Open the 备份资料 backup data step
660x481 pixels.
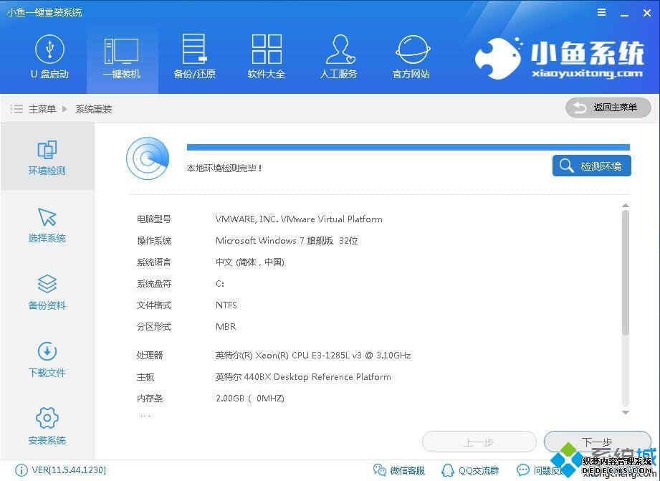47,292
